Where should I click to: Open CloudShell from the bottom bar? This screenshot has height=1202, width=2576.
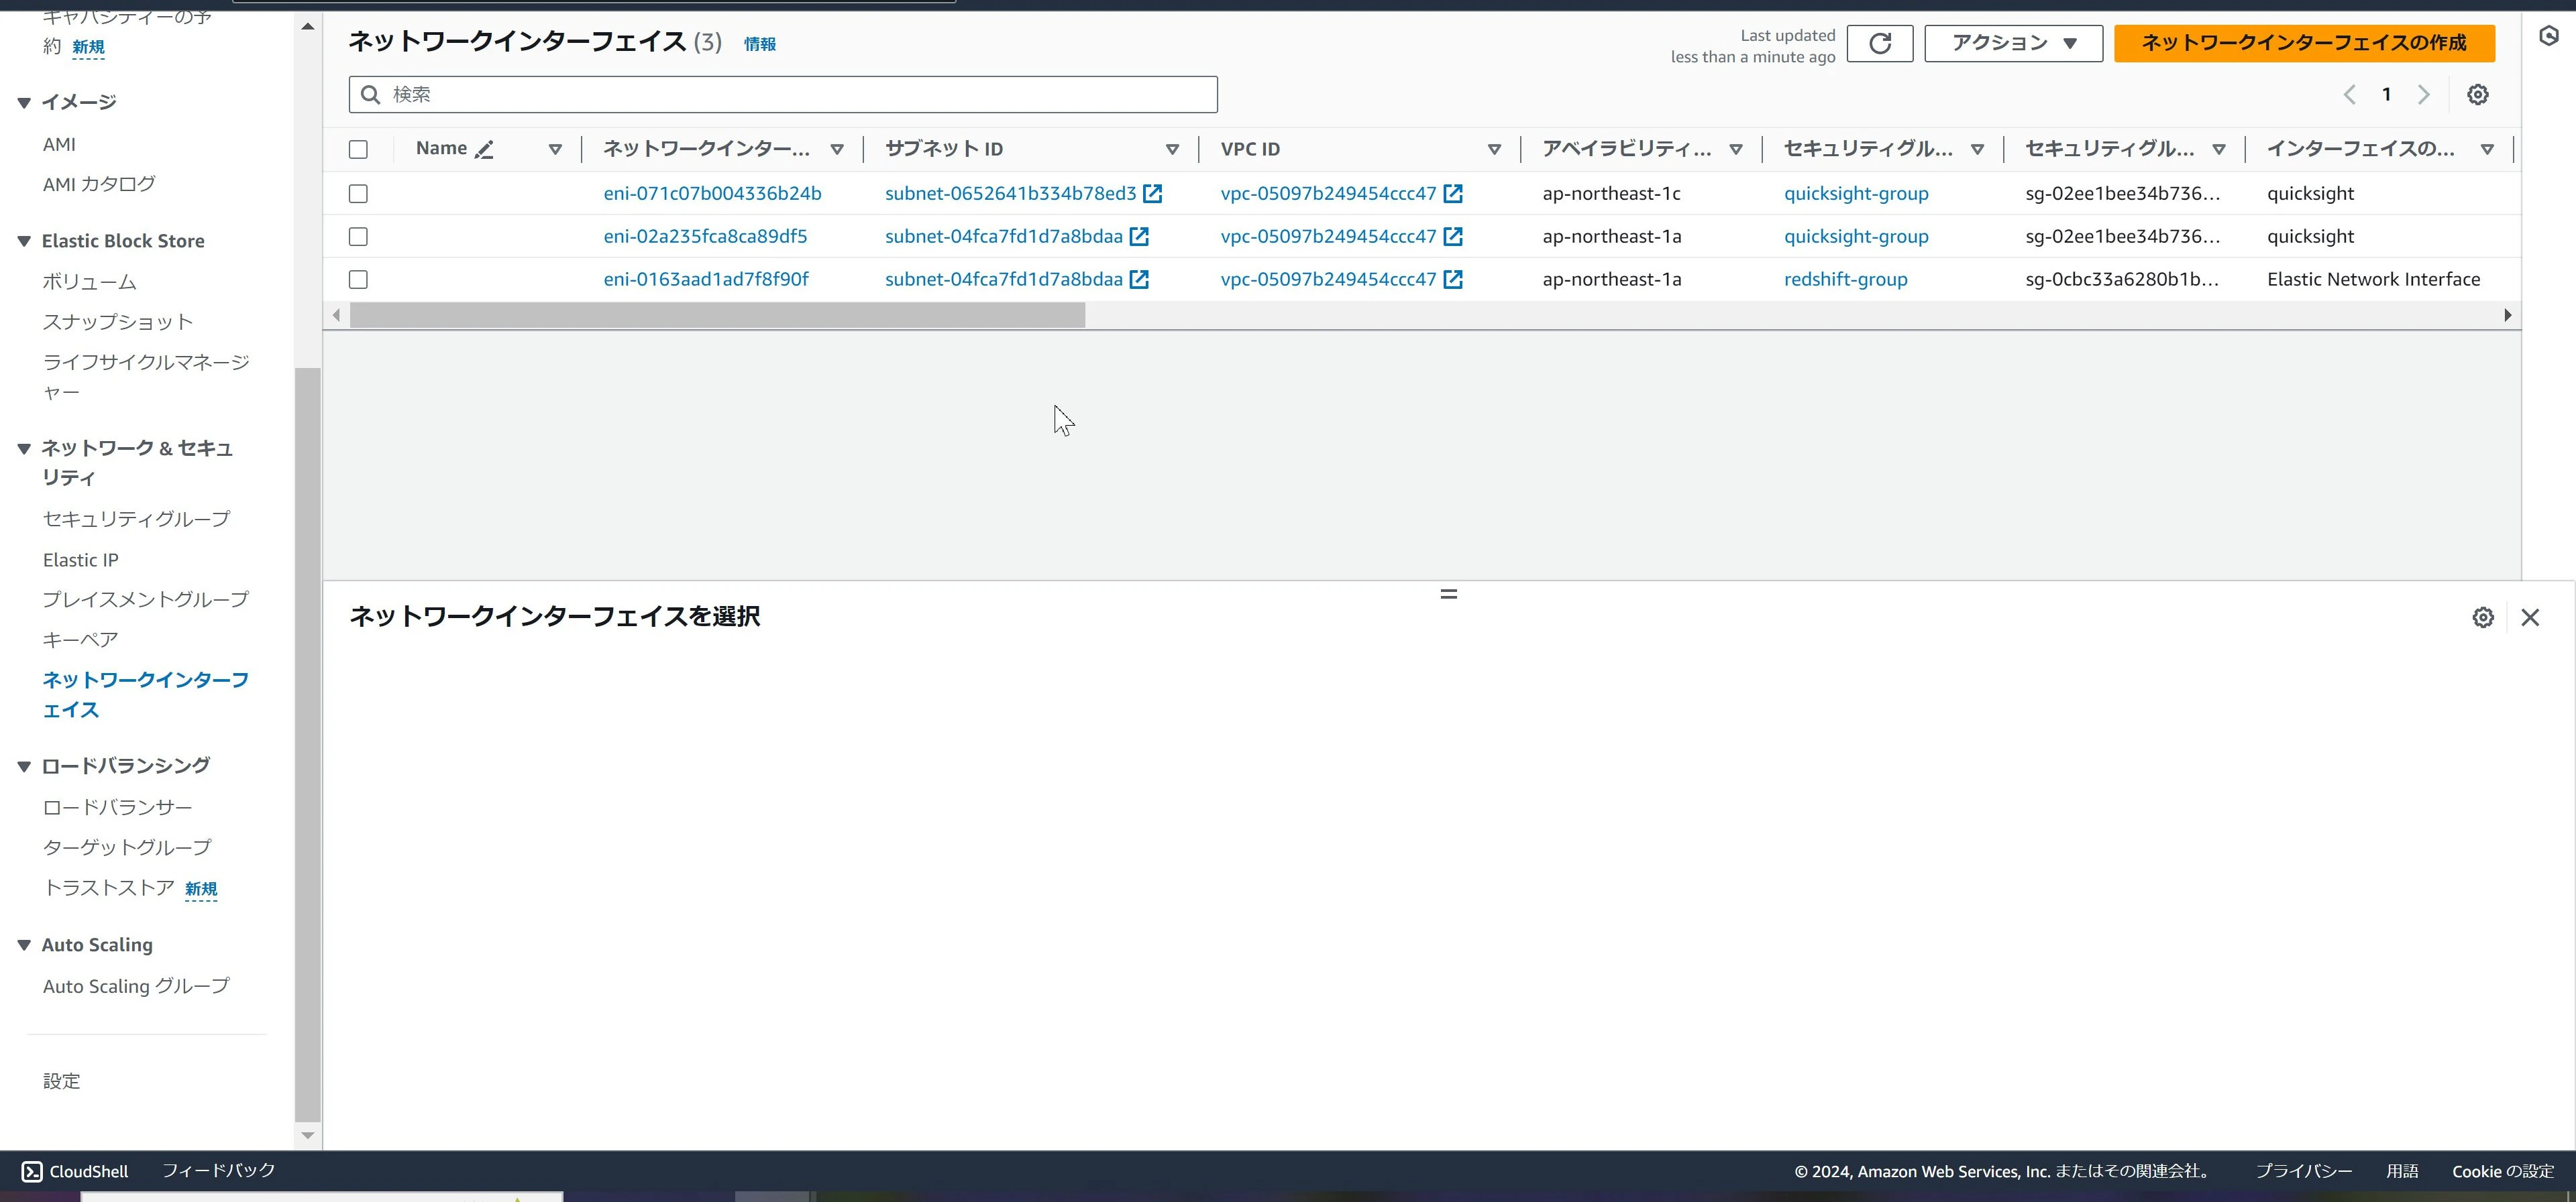pyautogui.click(x=75, y=1171)
